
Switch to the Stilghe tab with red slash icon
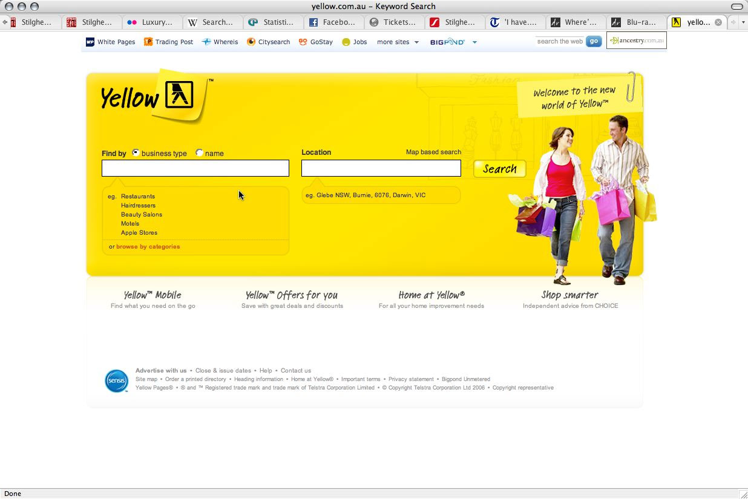click(x=455, y=22)
